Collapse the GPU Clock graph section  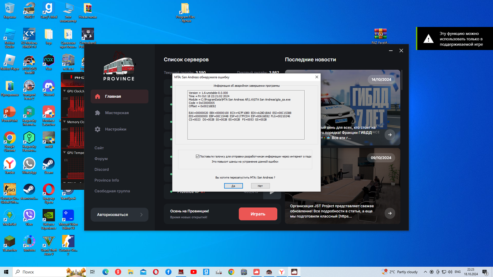pyautogui.click(x=64, y=91)
